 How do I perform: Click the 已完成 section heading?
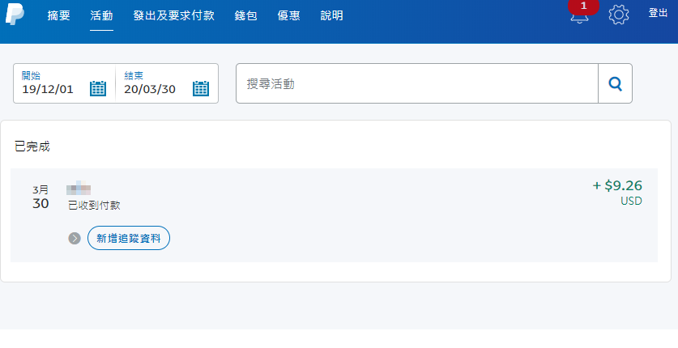click(32, 146)
